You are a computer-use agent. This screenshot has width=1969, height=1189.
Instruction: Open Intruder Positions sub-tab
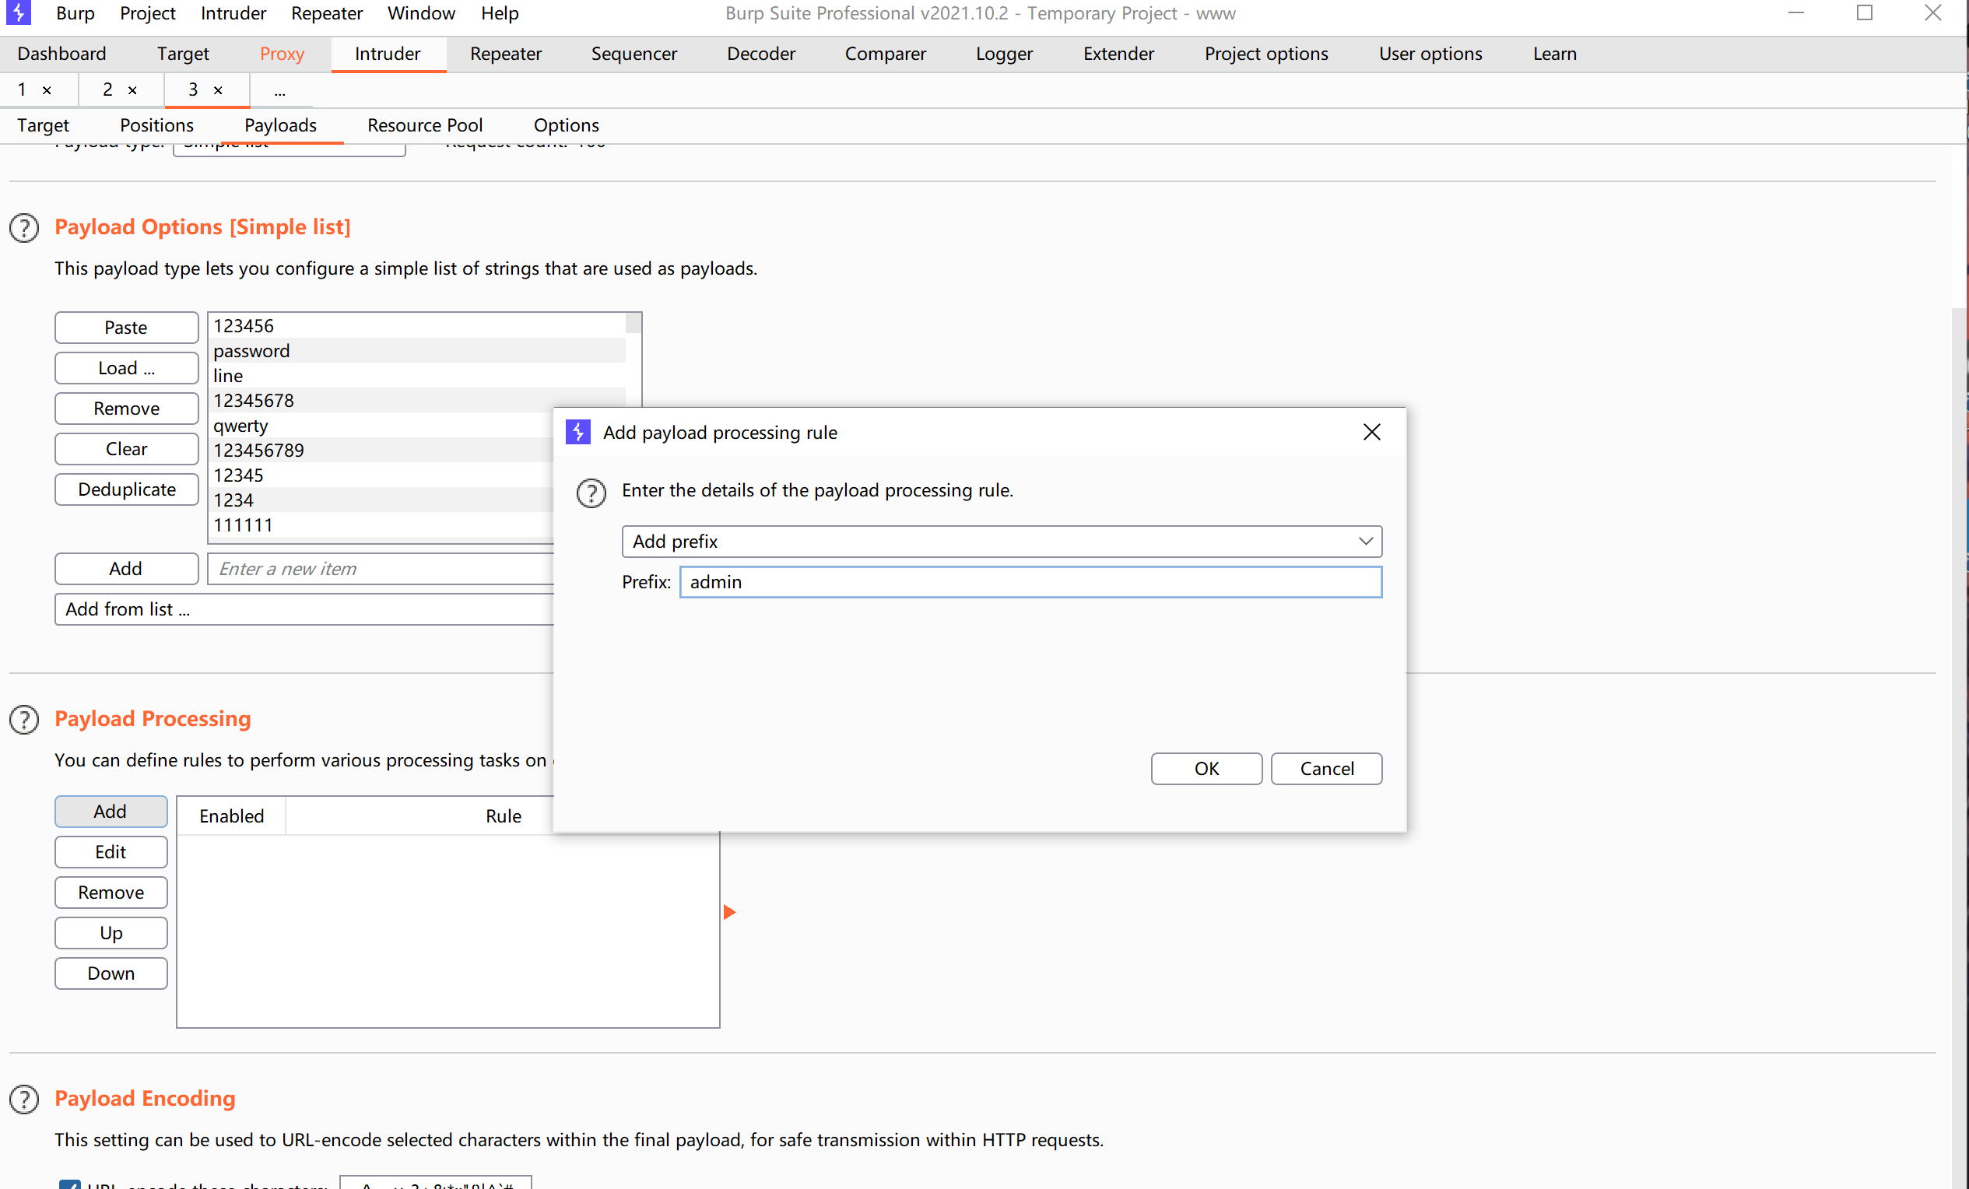tap(156, 125)
